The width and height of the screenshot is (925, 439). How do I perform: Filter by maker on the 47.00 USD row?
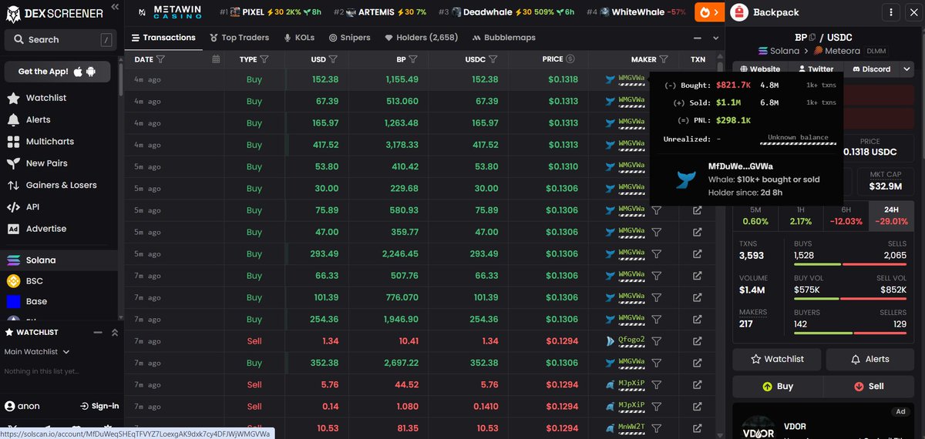(657, 232)
